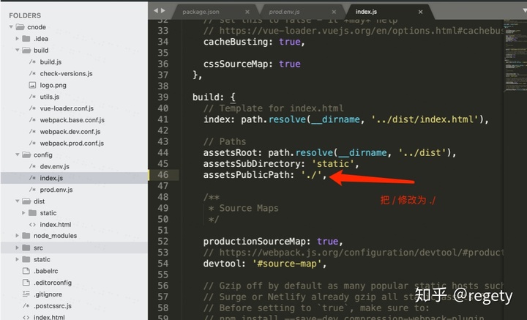Close the index.js tab
The height and width of the screenshot is (320, 527).
click(420, 12)
